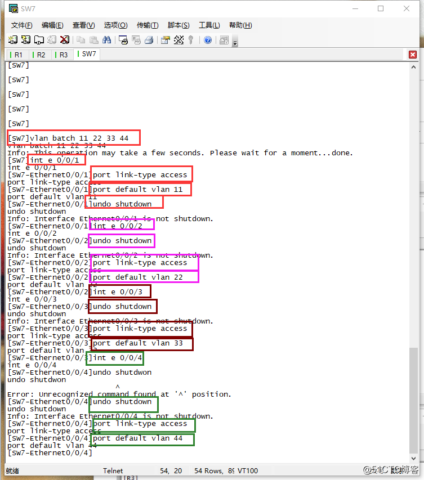This screenshot has width=424, height=480.
Task: Click the 'port default vlan 44' command text
Action: click(137, 438)
